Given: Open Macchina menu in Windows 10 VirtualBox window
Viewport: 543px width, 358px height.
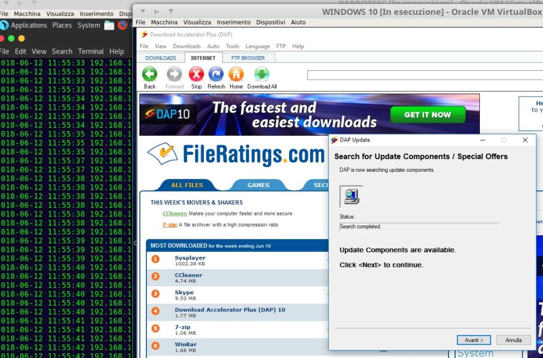Looking at the screenshot, I should click(164, 22).
